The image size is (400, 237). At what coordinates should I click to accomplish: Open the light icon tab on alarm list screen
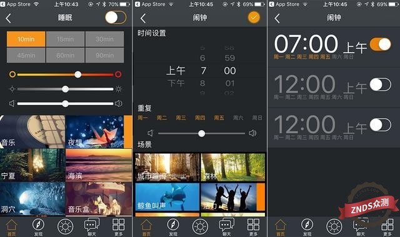[334, 226]
